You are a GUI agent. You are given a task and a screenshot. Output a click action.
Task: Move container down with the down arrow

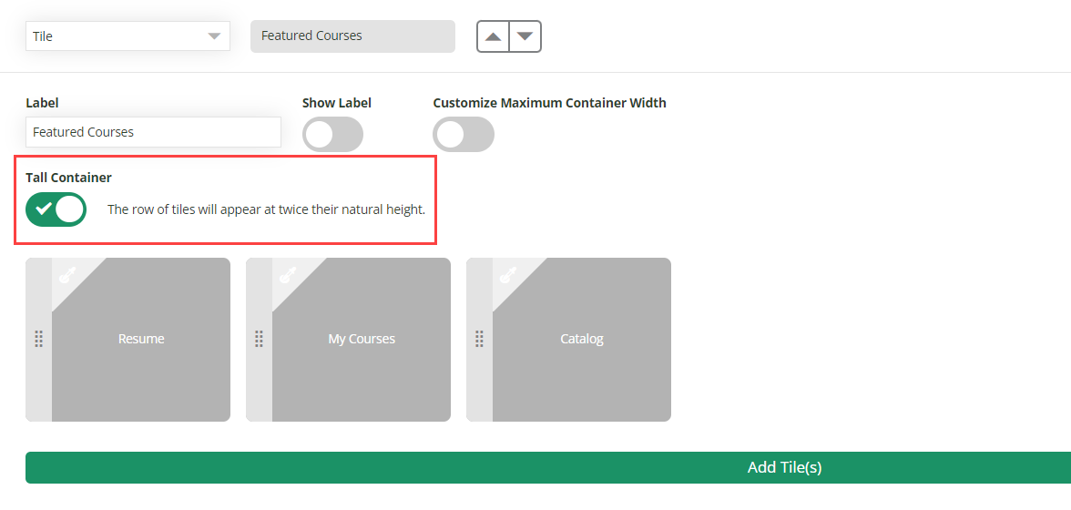[x=525, y=36]
